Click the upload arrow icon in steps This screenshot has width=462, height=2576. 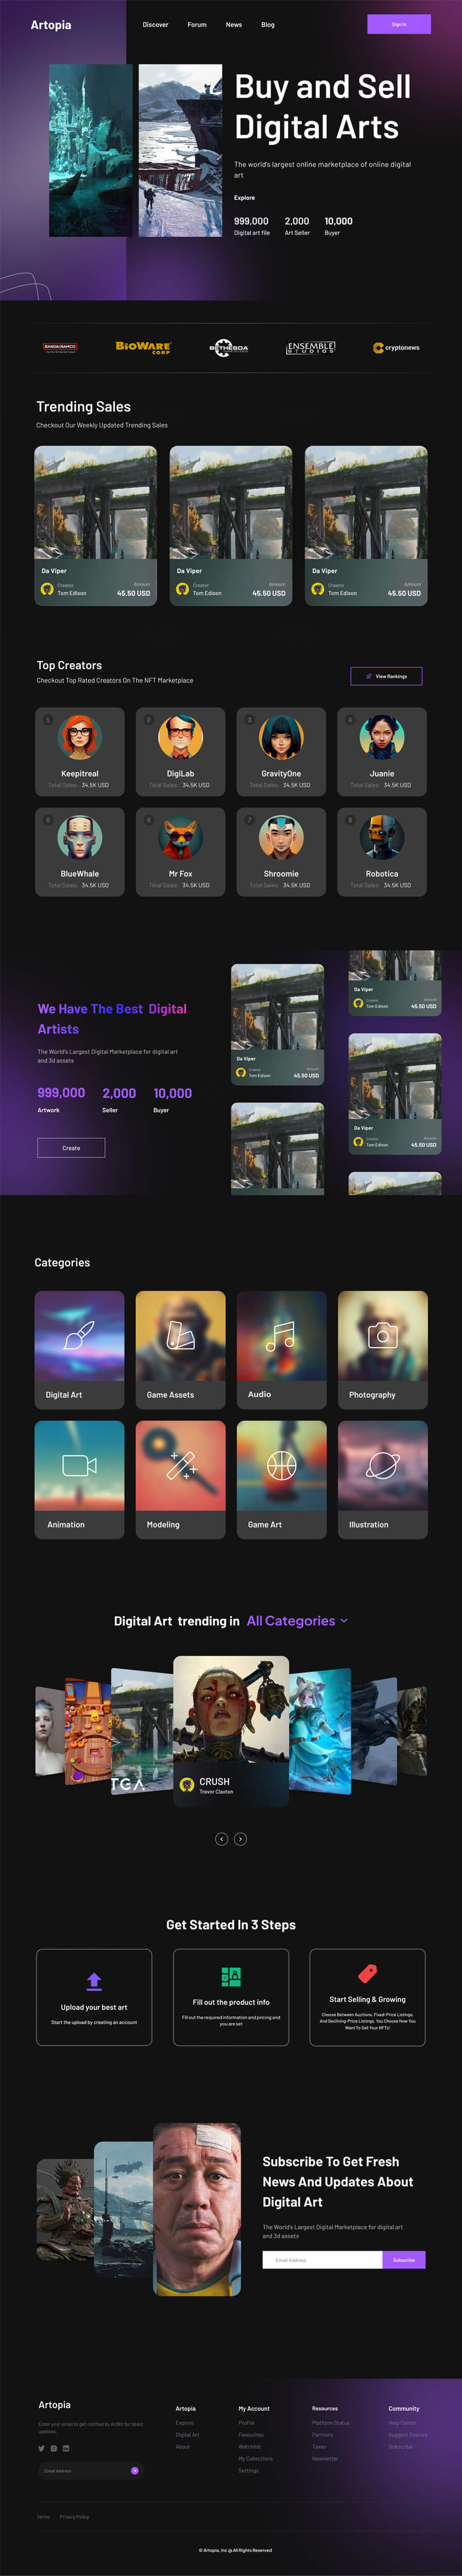pyautogui.click(x=94, y=1980)
